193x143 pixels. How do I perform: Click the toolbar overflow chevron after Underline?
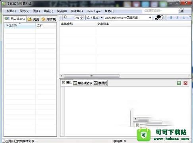click(189, 17)
